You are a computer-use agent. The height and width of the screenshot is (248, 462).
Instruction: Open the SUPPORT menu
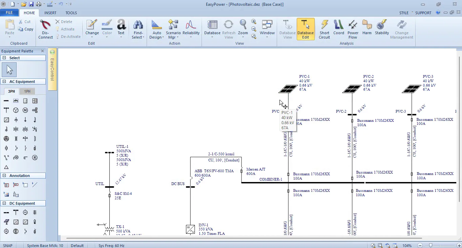tap(423, 13)
